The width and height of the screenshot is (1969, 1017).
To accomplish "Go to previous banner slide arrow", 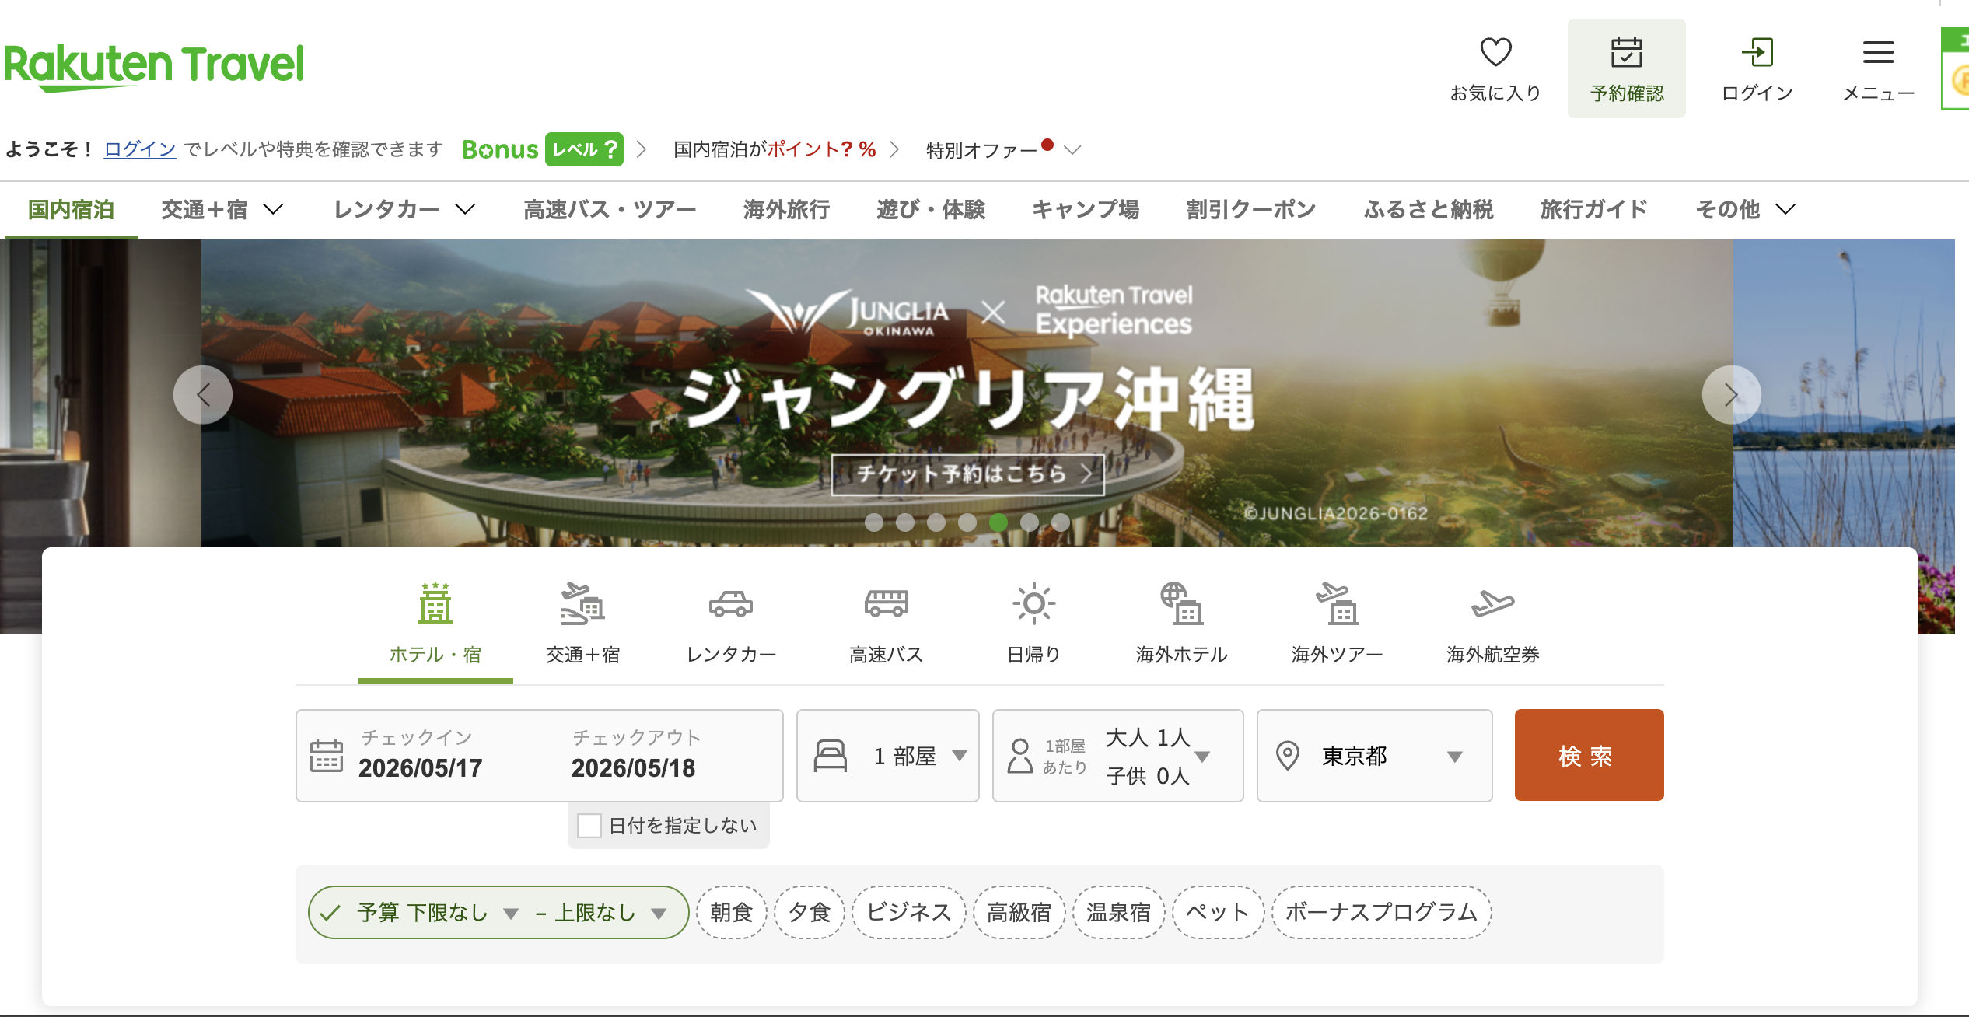I will [203, 395].
